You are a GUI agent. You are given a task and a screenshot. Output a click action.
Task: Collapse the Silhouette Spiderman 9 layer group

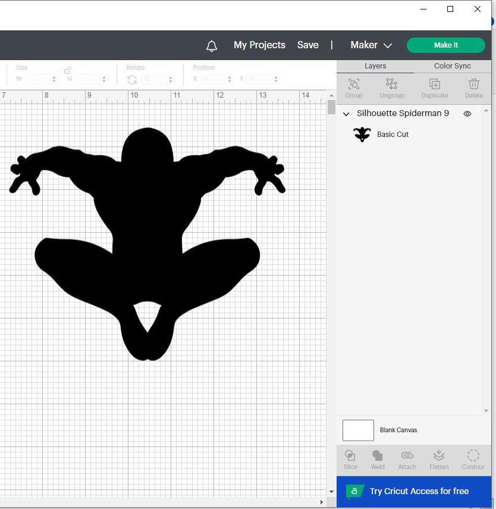[x=346, y=114]
